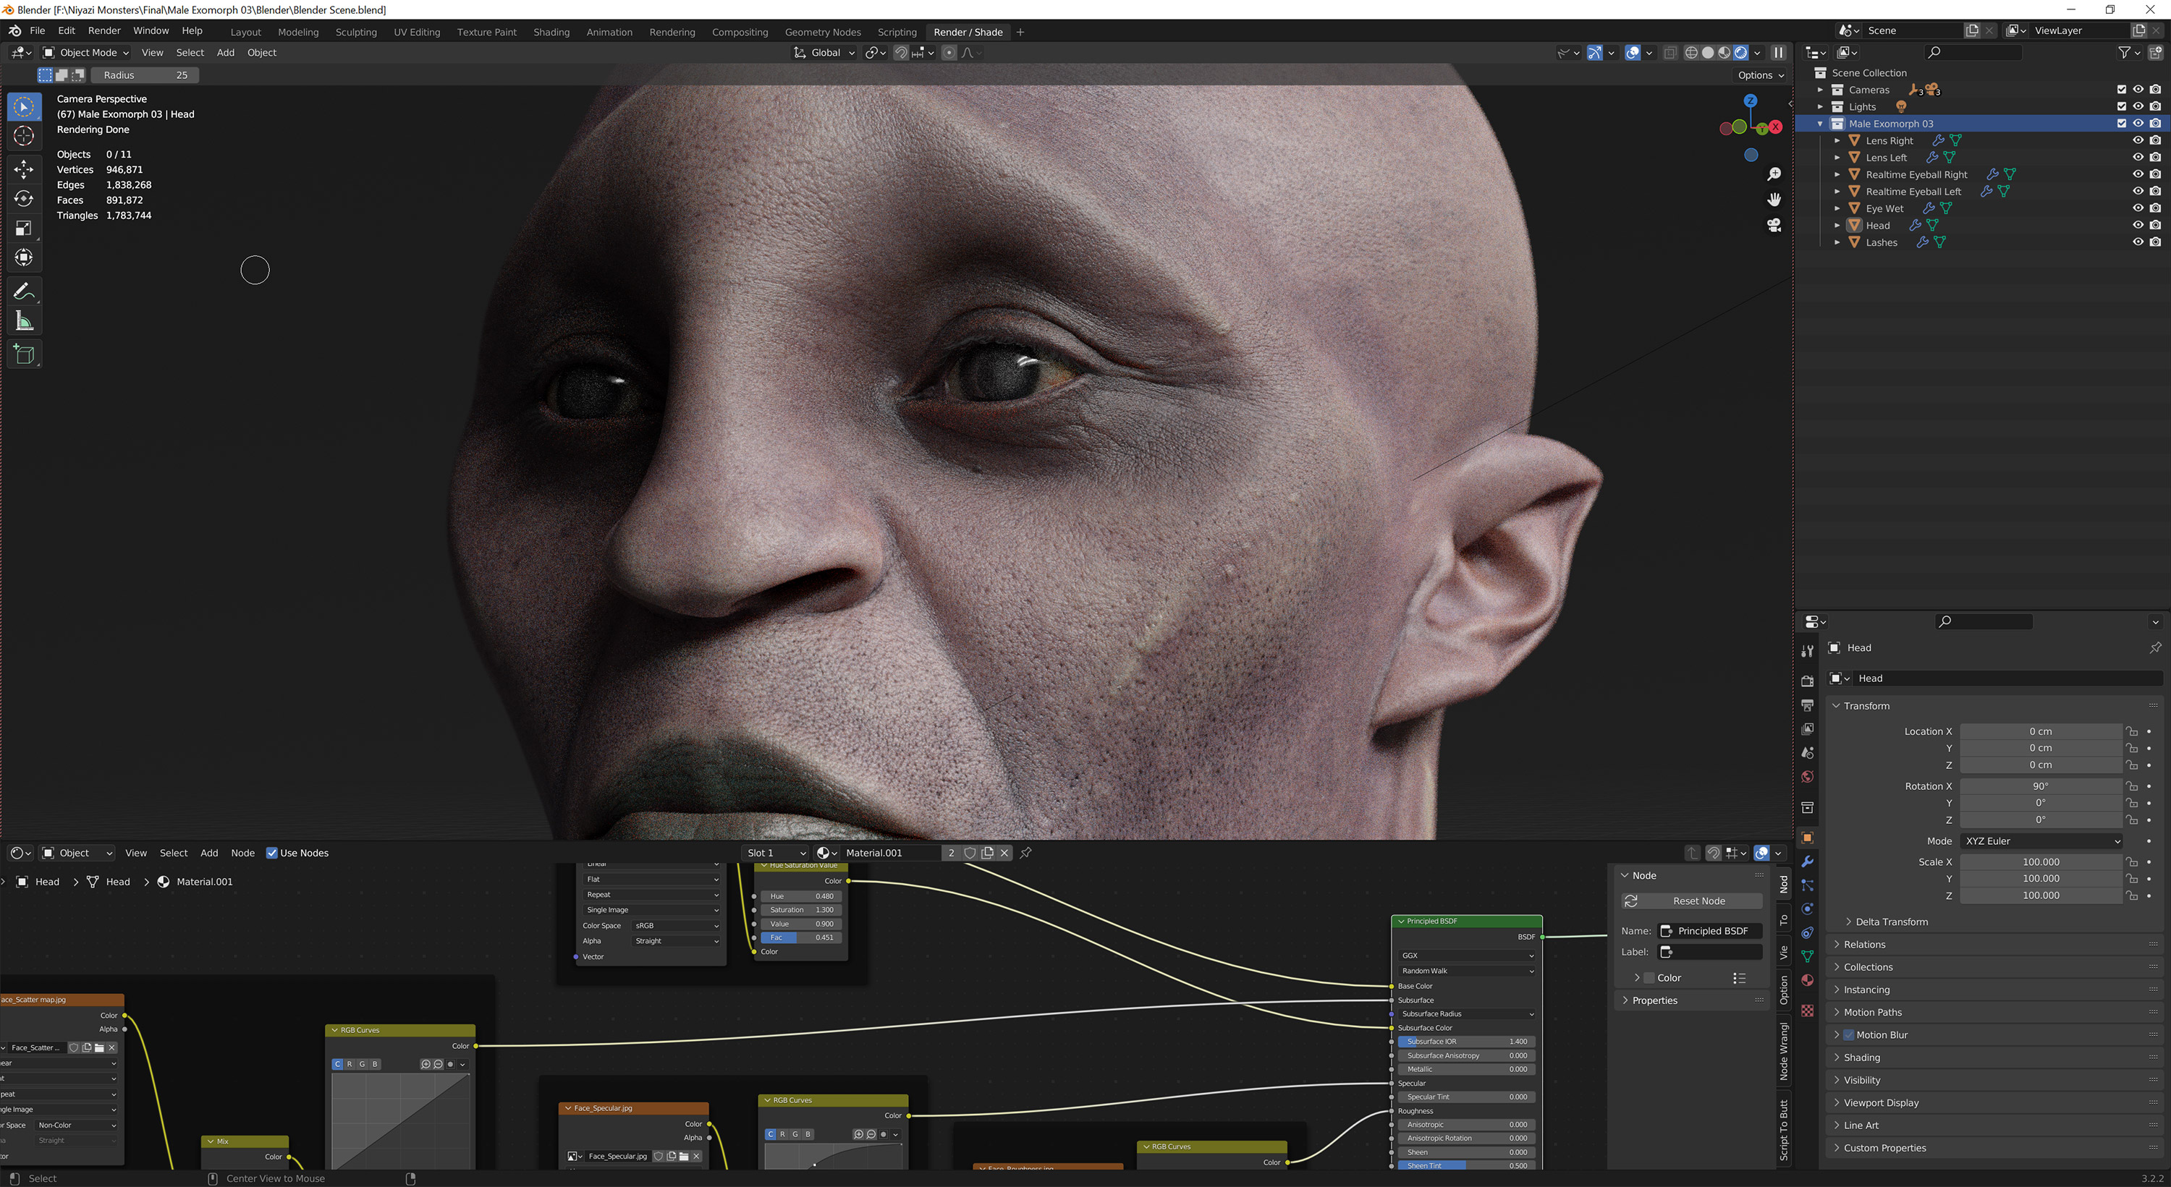Expand the Delta Transform section
The image size is (2171, 1187).
(1890, 922)
